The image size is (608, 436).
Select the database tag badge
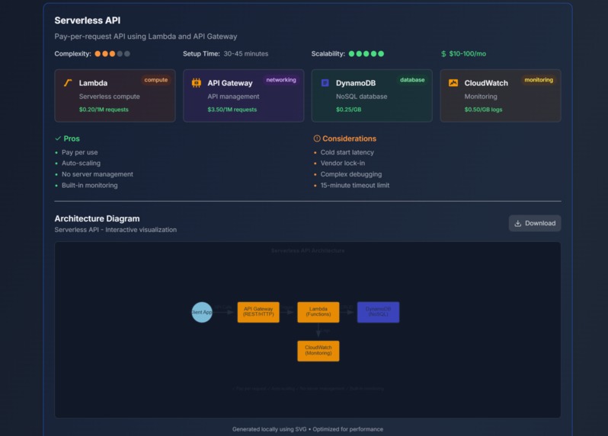click(412, 80)
